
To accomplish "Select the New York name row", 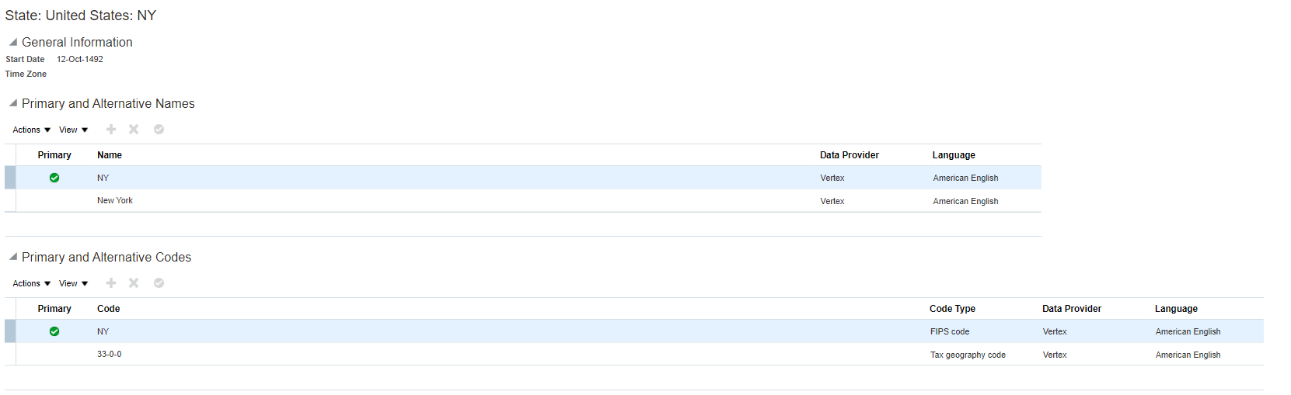I will tap(523, 200).
